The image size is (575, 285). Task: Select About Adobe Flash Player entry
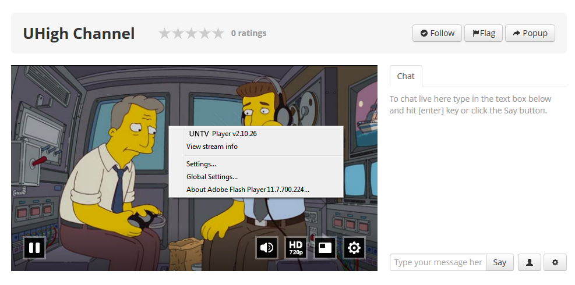coord(256,190)
